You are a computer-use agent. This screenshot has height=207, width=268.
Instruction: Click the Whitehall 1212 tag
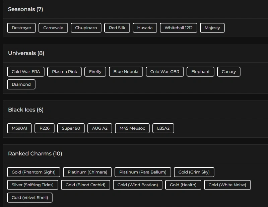click(179, 28)
